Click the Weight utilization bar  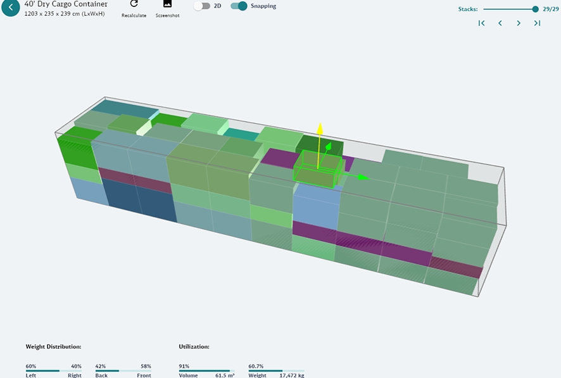coord(276,370)
